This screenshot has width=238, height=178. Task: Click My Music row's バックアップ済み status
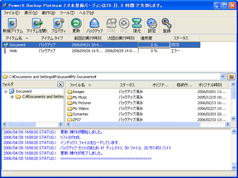pos(131,97)
